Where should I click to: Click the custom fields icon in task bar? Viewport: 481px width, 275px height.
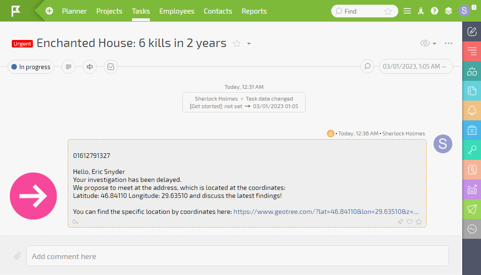click(x=90, y=67)
